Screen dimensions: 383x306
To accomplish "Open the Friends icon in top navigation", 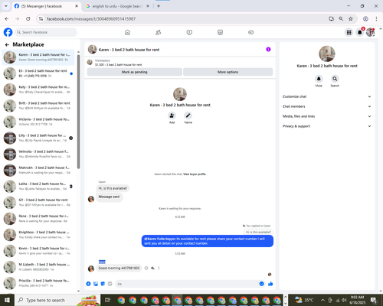I will (159, 32).
